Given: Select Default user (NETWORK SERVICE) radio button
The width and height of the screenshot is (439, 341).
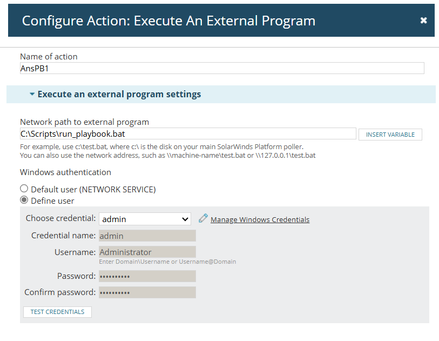Looking at the screenshot, I should [24, 189].
